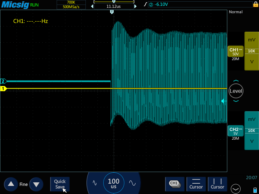Tap the Quick Save button
The width and height of the screenshot is (259, 194).
pyautogui.click(x=60, y=184)
